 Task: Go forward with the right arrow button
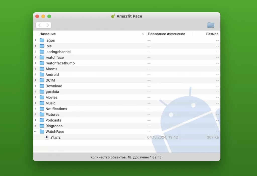(x=47, y=25)
